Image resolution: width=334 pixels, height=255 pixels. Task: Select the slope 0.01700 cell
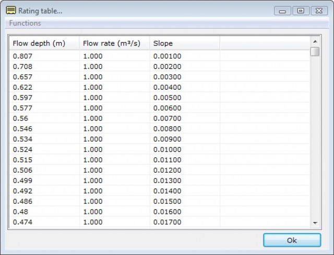(167, 222)
